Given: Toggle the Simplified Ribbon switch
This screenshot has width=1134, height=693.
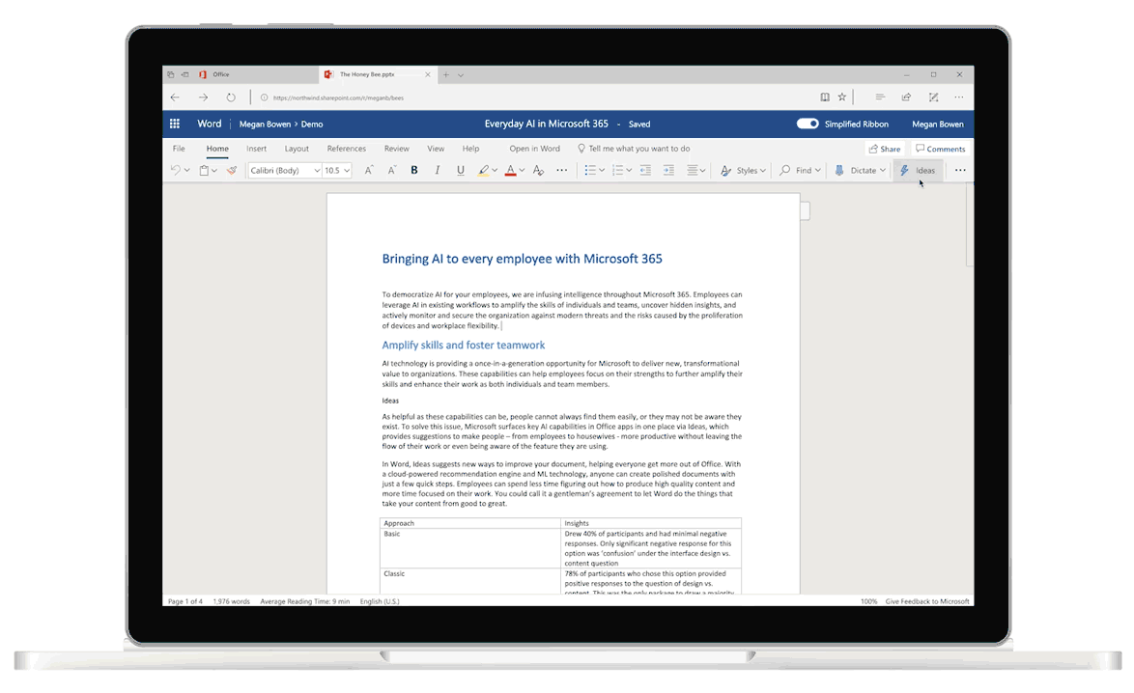Looking at the screenshot, I should [x=808, y=124].
